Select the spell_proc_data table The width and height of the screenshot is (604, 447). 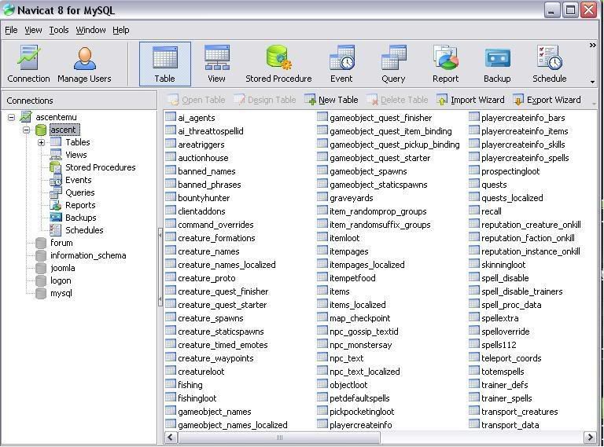coord(510,305)
